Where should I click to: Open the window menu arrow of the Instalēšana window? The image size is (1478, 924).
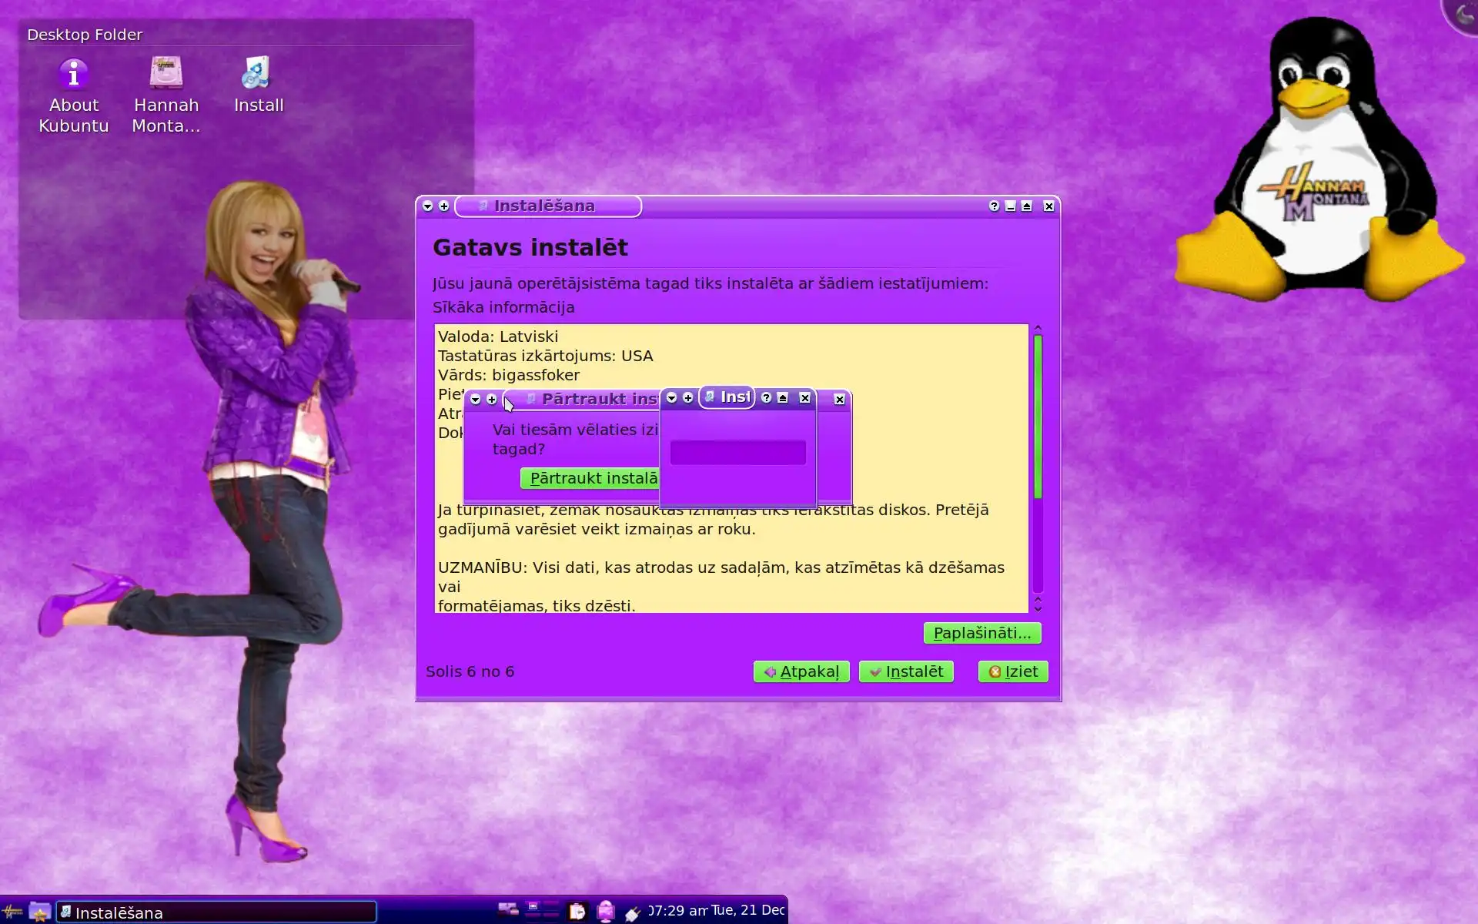[x=428, y=206]
